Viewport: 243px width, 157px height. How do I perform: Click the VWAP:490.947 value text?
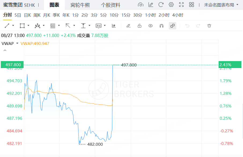[x=35, y=44]
